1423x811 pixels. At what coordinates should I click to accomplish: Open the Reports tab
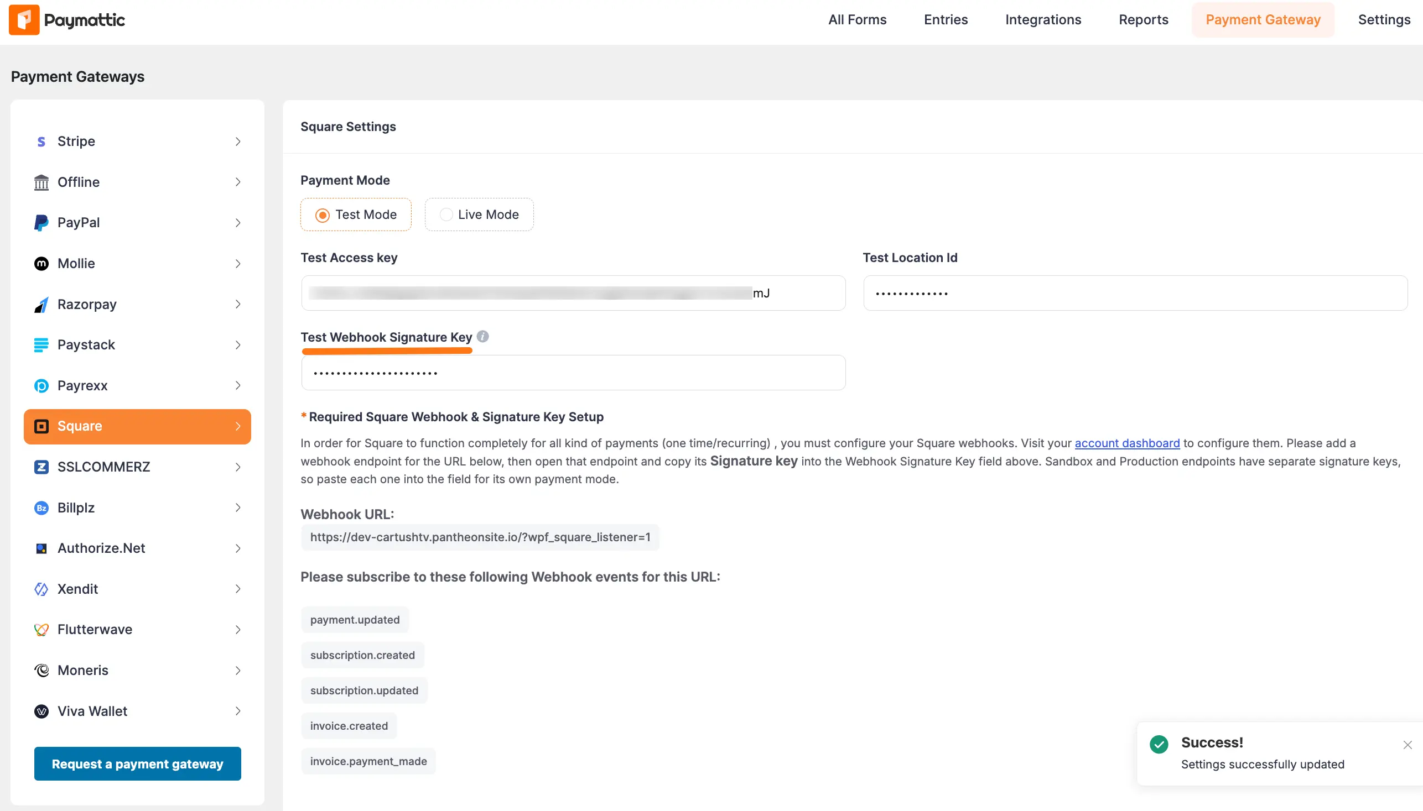tap(1143, 19)
